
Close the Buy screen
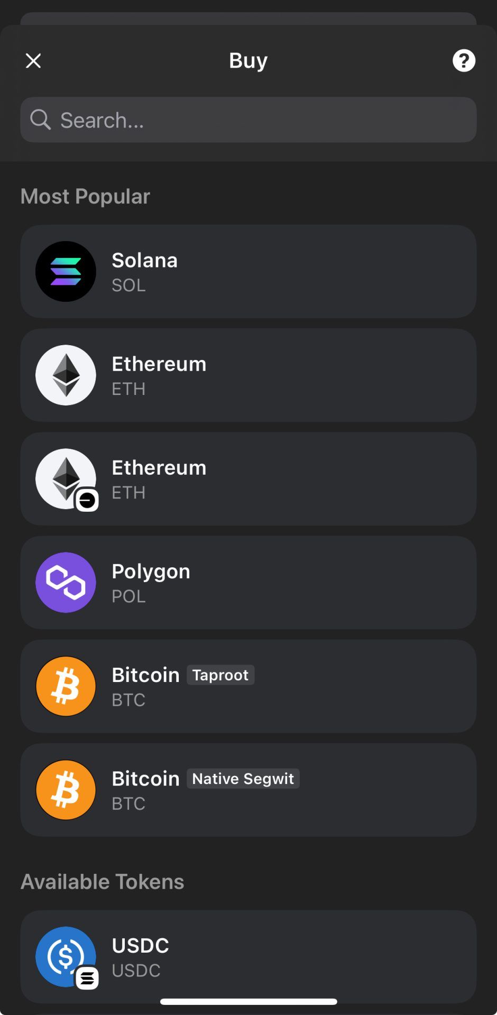(x=33, y=61)
